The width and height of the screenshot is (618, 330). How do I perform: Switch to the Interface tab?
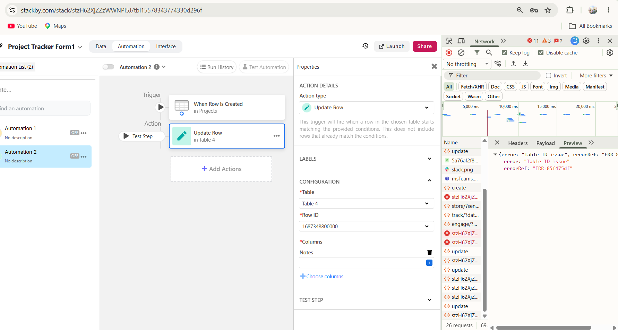tap(166, 46)
